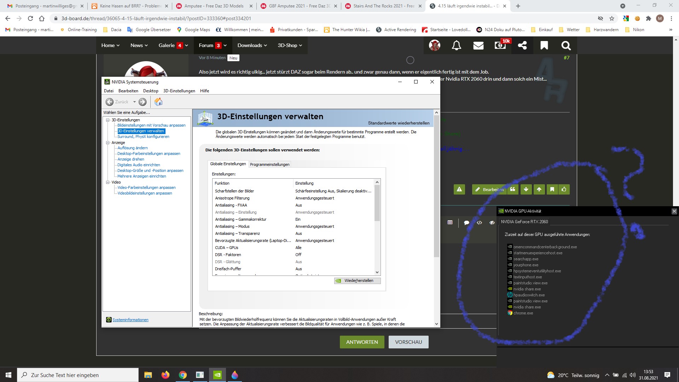The width and height of the screenshot is (679, 382).
Task: Open the Systeminformationen link
Action: tap(130, 320)
